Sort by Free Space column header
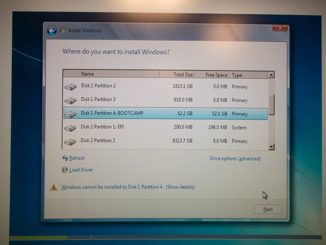 (212, 75)
